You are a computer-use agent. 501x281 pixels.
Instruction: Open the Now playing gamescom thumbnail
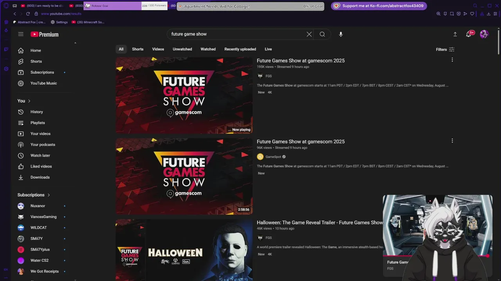point(184,95)
